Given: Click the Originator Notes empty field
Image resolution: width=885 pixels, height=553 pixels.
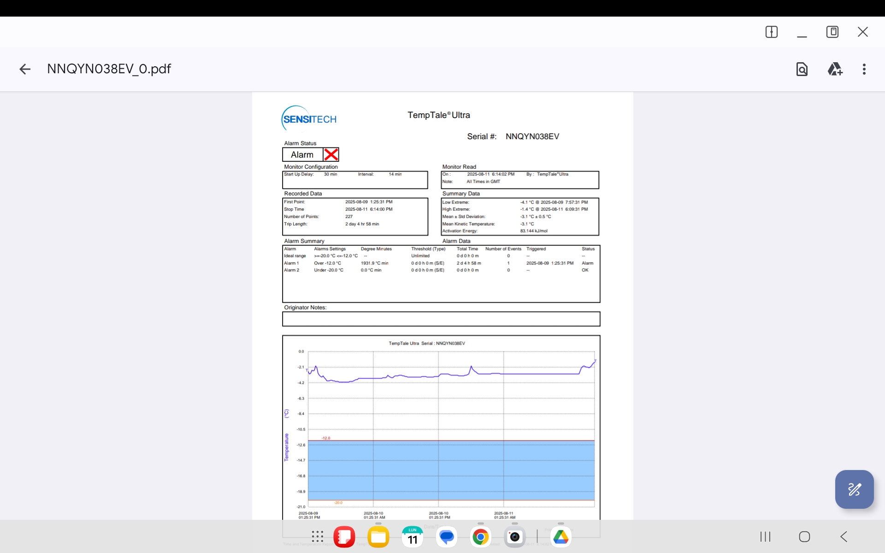Looking at the screenshot, I should tap(441, 319).
